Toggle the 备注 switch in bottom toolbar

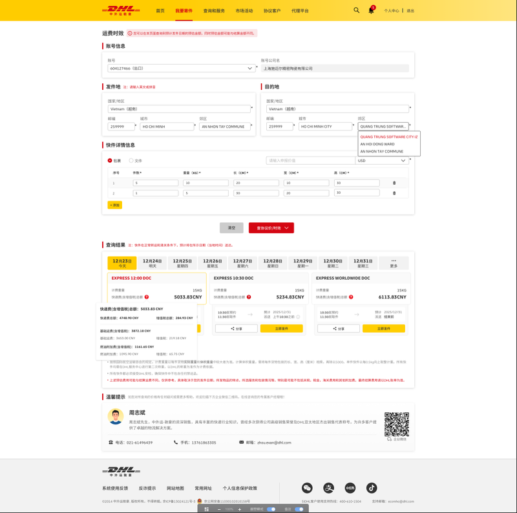coord(299,509)
